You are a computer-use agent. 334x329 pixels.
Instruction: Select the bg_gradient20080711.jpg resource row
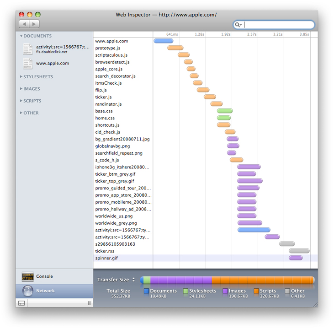pyautogui.click(x=206, y=139)
